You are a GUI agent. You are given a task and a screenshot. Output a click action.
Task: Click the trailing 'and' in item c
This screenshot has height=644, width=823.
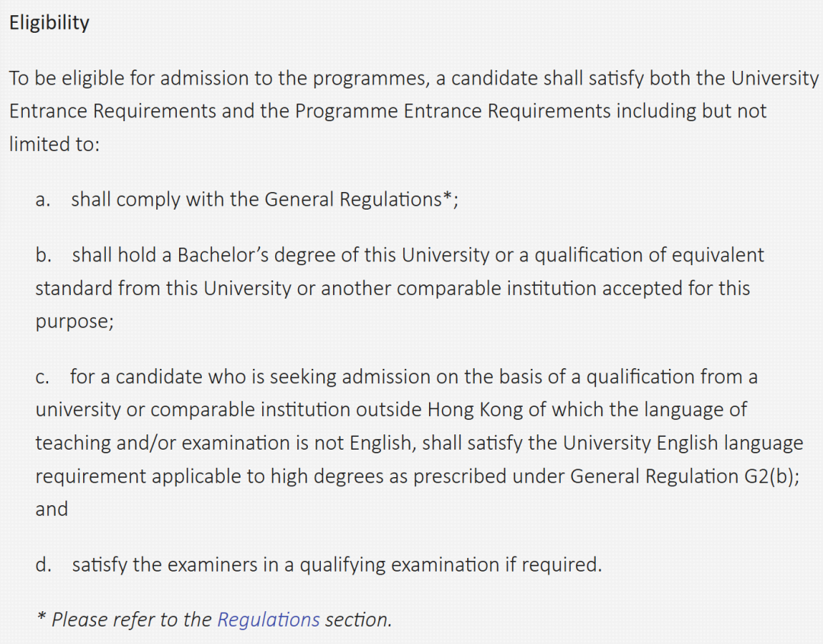click(52, 509)
